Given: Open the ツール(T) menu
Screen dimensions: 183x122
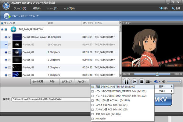Looking at the screenshot, I should pos(52,9).
